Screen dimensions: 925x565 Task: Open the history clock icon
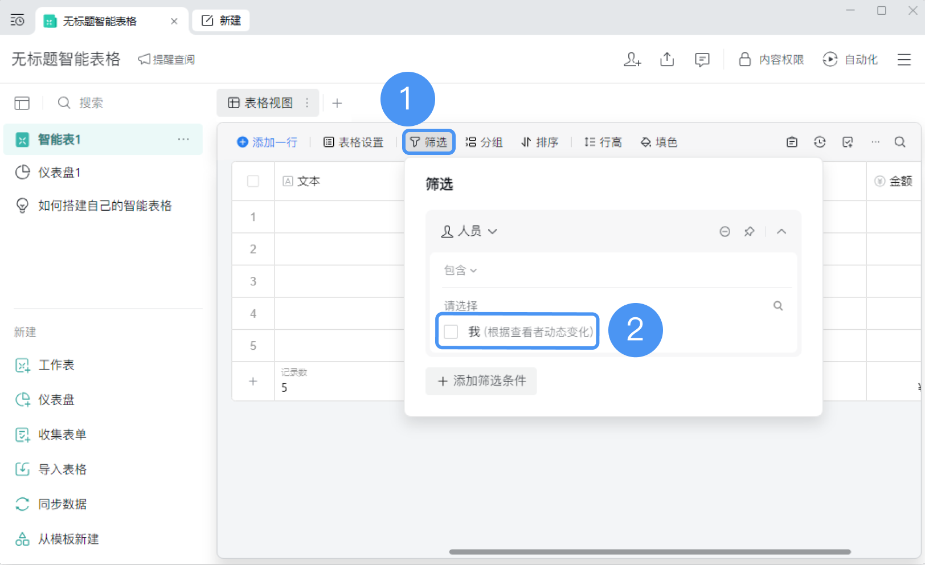pyautogui.click(x=820, y=142)
